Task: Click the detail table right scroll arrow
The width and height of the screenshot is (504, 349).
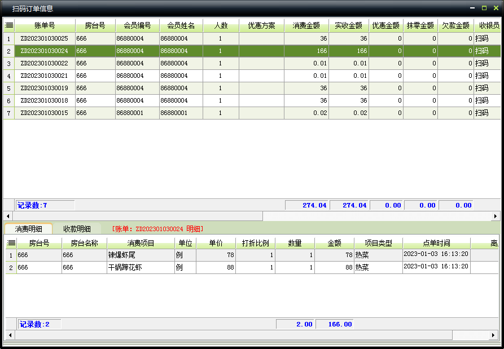Action: point(493,335)
